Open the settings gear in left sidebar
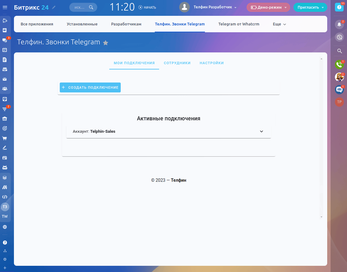The image size is (347, 272). click(5, 259)
